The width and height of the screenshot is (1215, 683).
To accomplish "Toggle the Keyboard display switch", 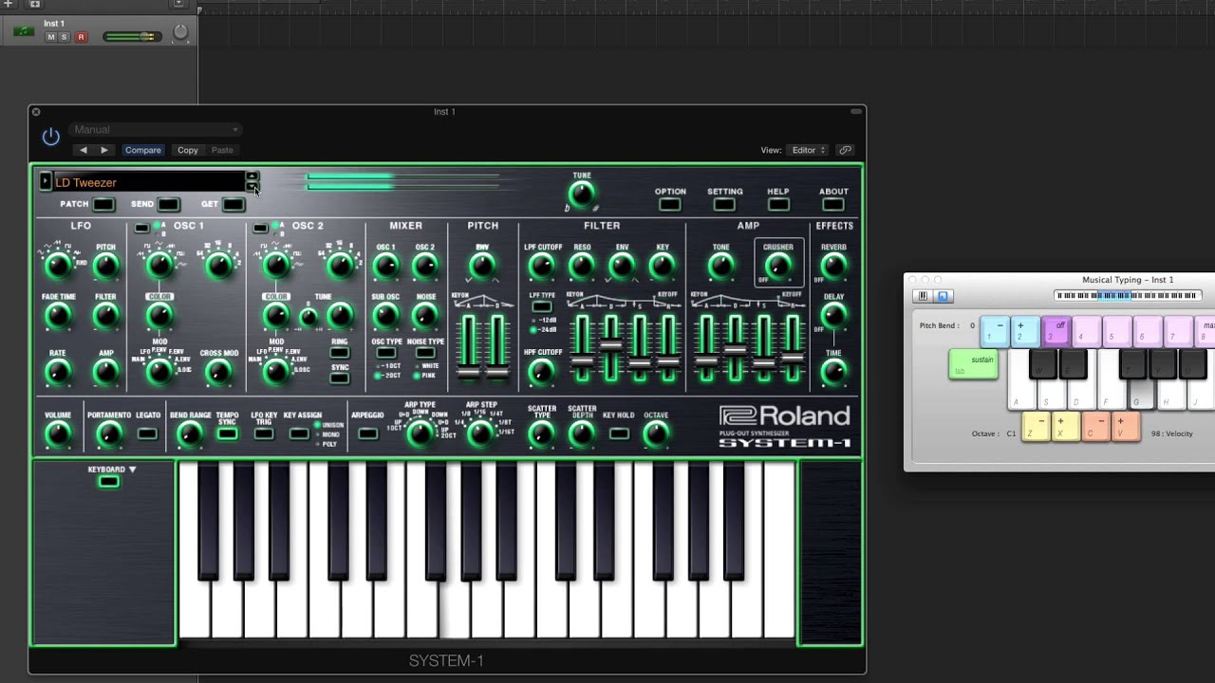I will pos(109,482).
